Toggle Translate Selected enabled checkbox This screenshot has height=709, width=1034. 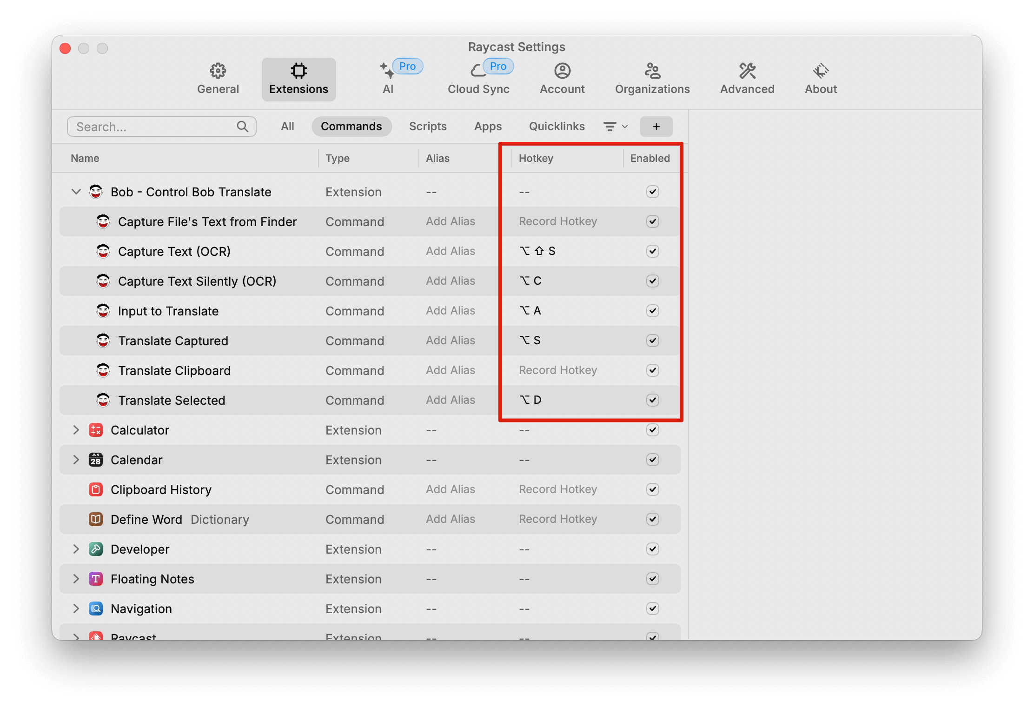(653, 400)
